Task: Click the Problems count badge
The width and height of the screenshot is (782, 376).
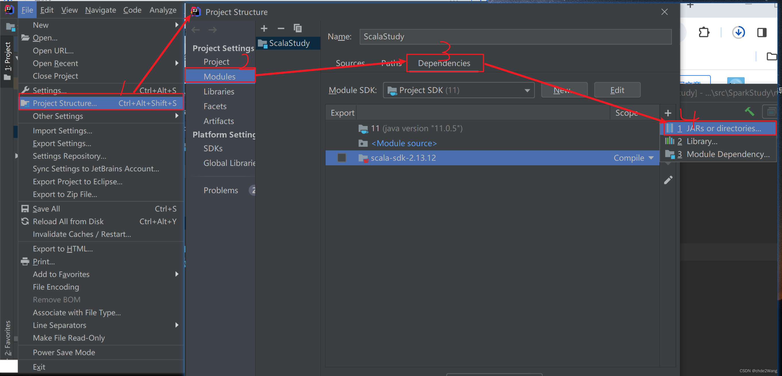Action: 253,190
